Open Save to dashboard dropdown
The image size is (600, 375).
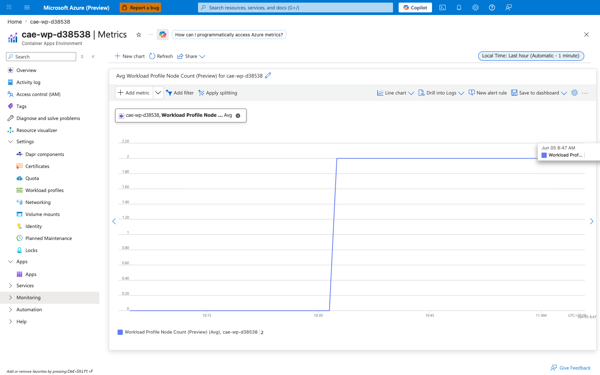(539, 93)
